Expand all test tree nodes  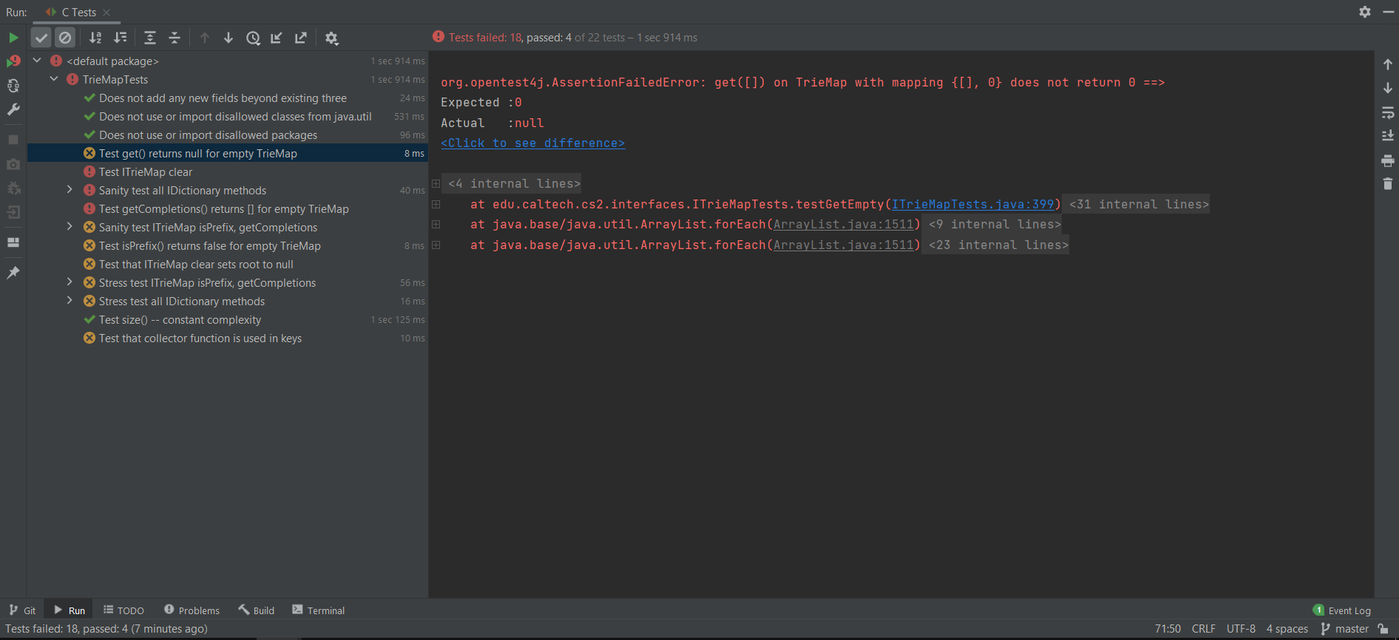pos(150,38)
